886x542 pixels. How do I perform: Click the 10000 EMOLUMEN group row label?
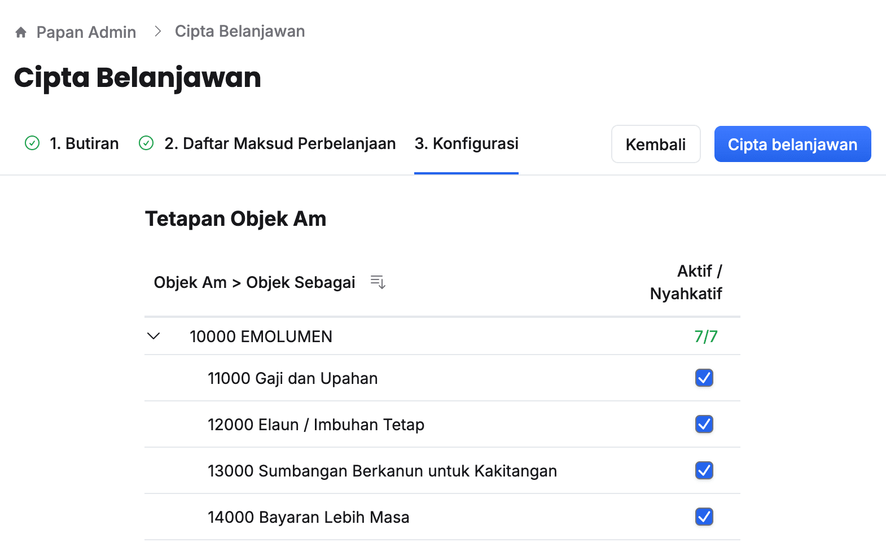coord(261,336)
